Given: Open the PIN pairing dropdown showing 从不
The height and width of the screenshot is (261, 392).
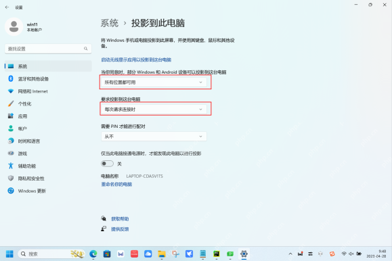Looking at the screenshot, I should 154,137.
